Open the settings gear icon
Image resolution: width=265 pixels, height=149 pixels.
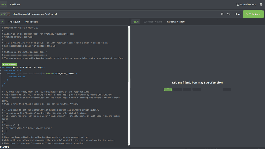point(261,4)
